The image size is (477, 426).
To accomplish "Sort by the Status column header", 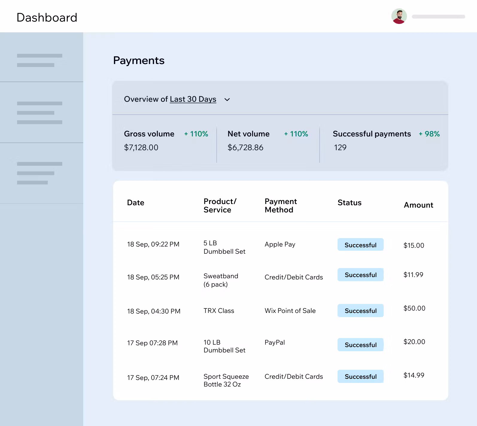I will coord(349,203).
